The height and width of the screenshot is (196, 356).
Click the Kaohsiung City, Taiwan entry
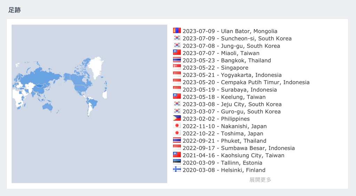tap(233, 155)
